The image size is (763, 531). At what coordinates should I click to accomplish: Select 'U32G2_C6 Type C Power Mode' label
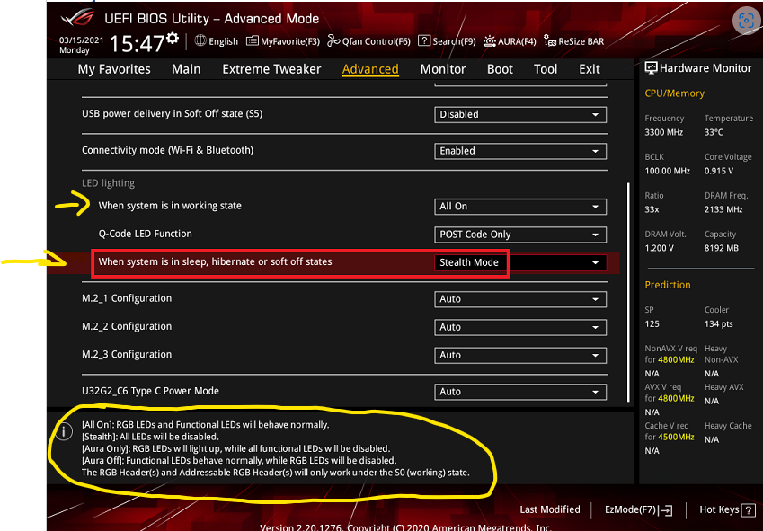pyautogui.click(x=150, y=391)
